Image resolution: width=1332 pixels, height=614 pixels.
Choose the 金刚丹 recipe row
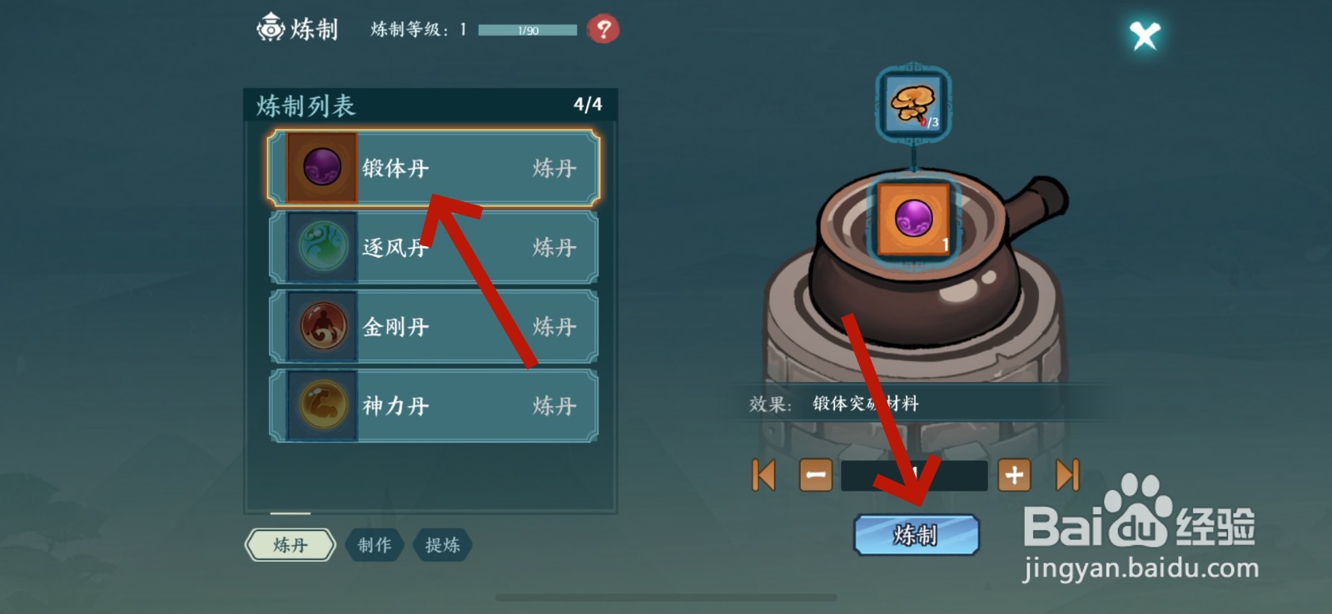[x=434, y=326]
